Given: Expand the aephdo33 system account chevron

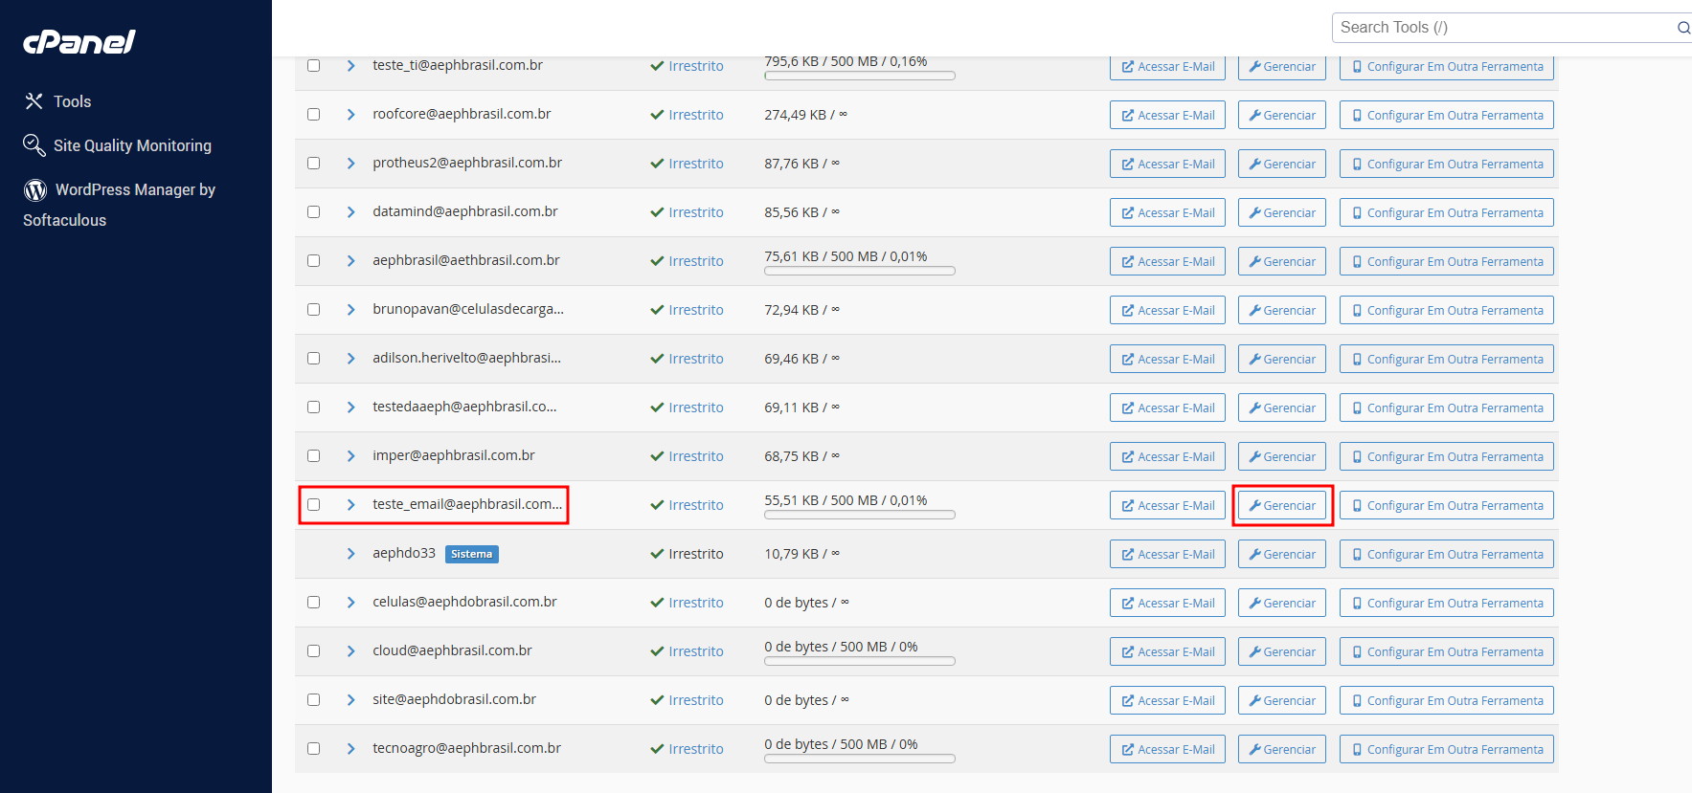Looking at the screenshot, I should click(x=351, y=554).
